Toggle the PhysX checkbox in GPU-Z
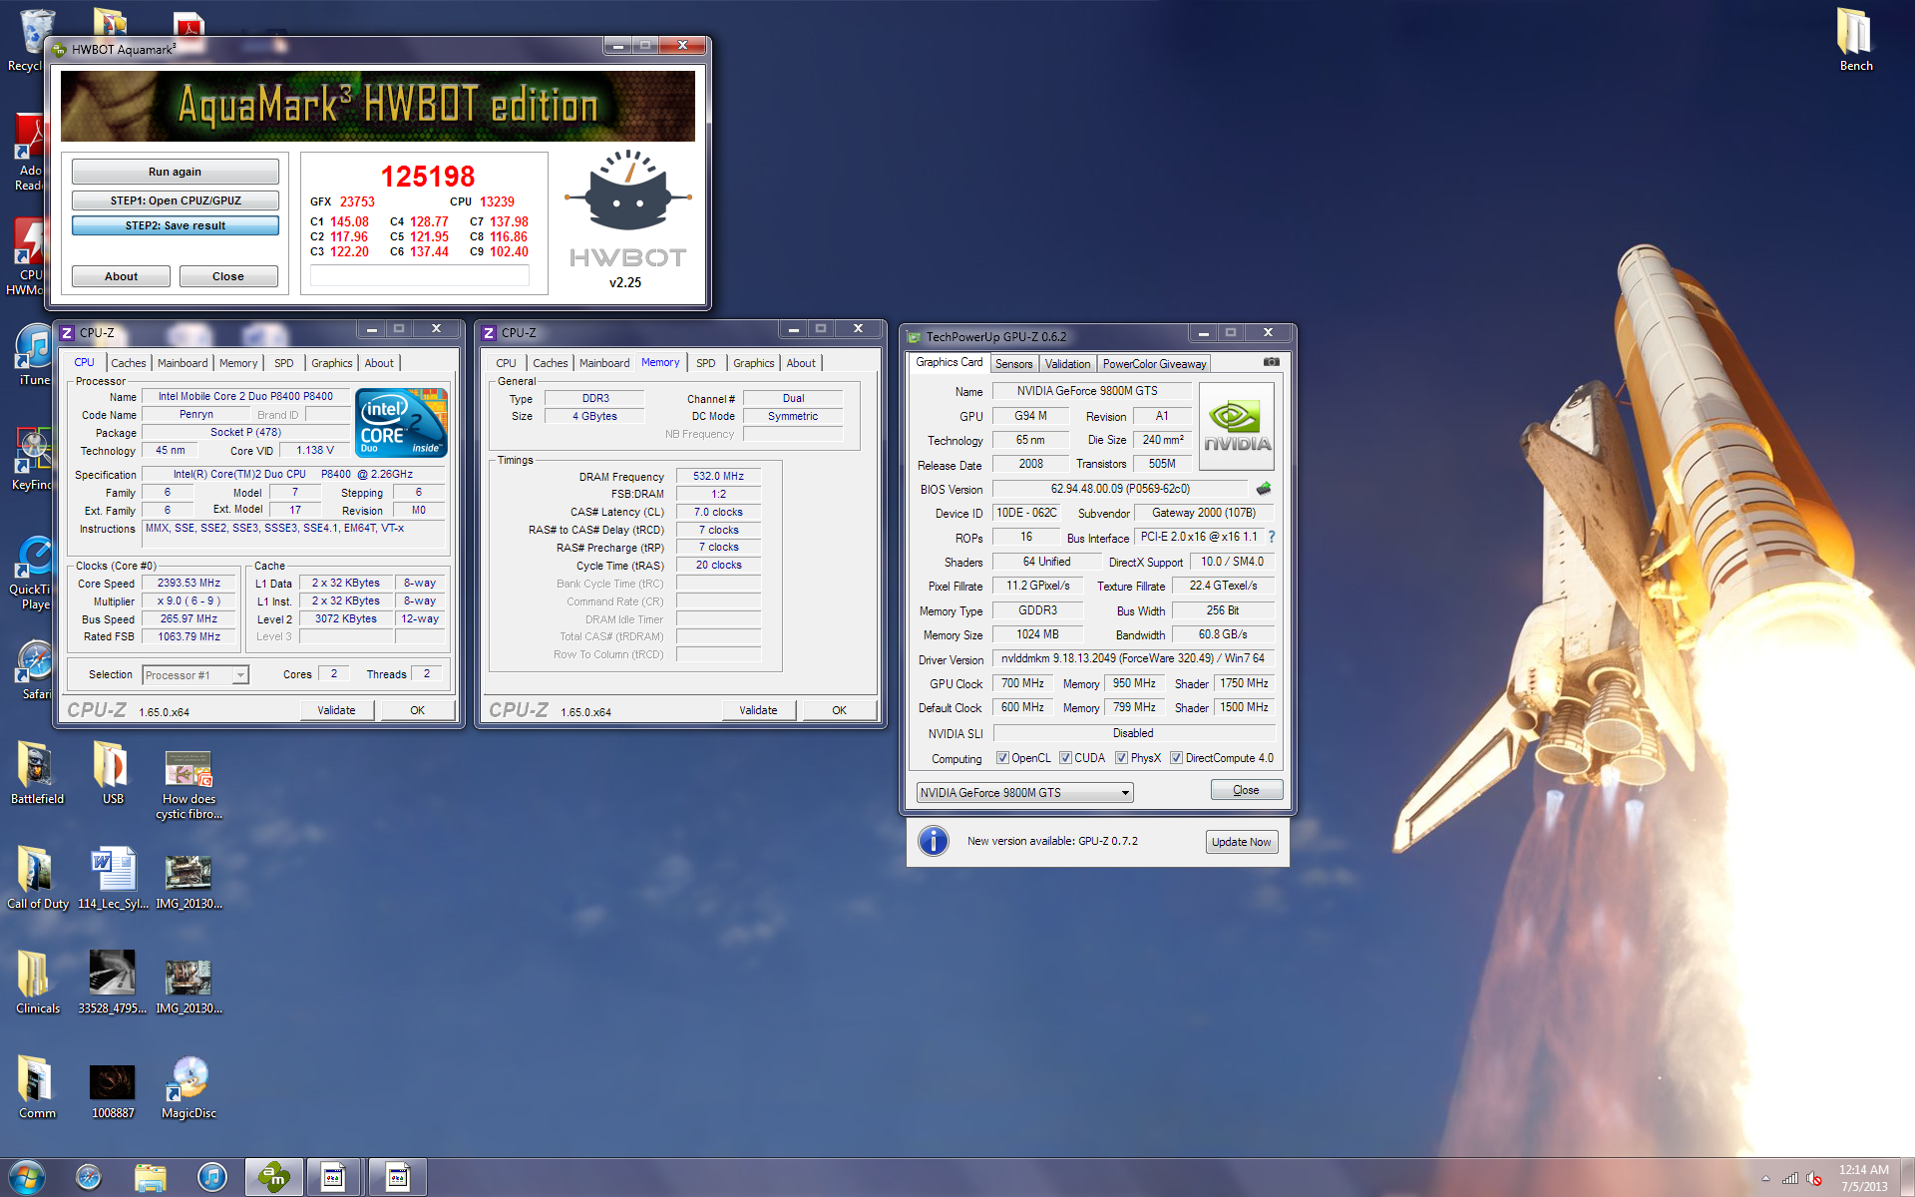The width and height of the screenshot is (1915, 1197). (x=1121, y=758)
